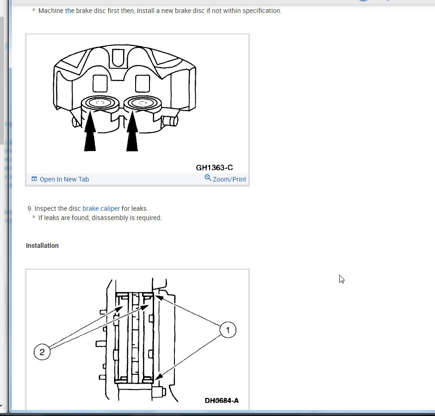Click the DH0684-A figure label
This screenshot has width=435, height=416.
click(x=222, y=400)
